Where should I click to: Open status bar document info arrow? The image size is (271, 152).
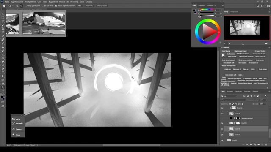pyautogui.click(x=38, y=145)
